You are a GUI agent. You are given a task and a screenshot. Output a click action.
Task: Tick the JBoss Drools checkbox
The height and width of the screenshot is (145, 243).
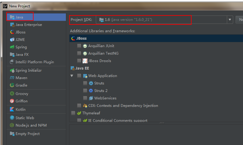pos(79,61)
